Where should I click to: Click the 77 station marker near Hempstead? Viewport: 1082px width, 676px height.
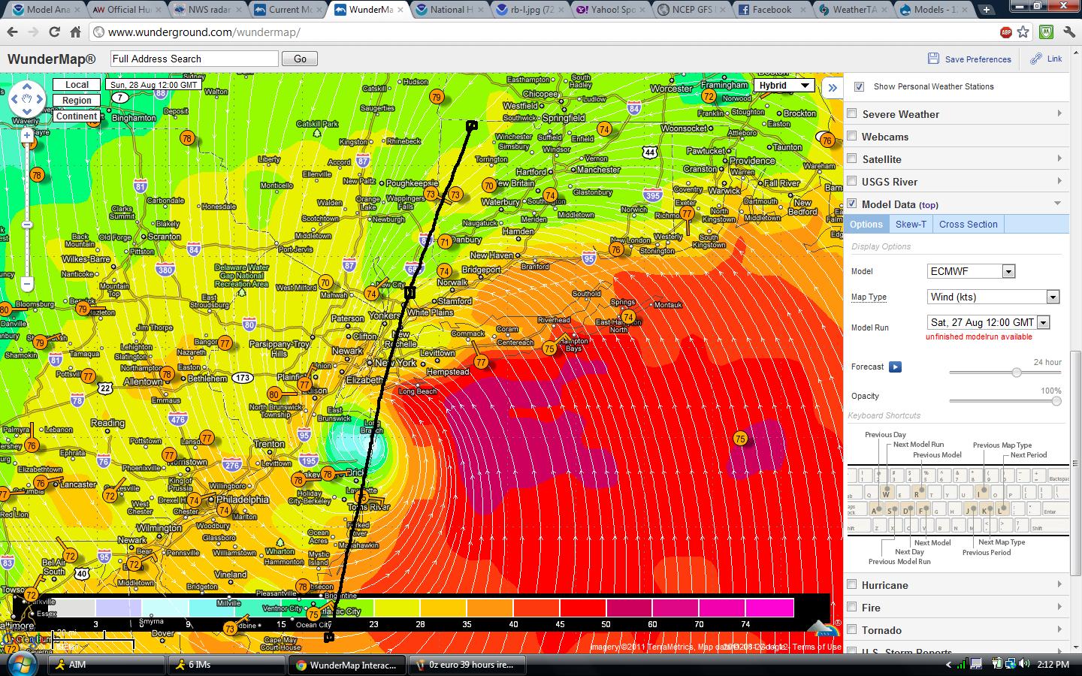click(481, 362)
